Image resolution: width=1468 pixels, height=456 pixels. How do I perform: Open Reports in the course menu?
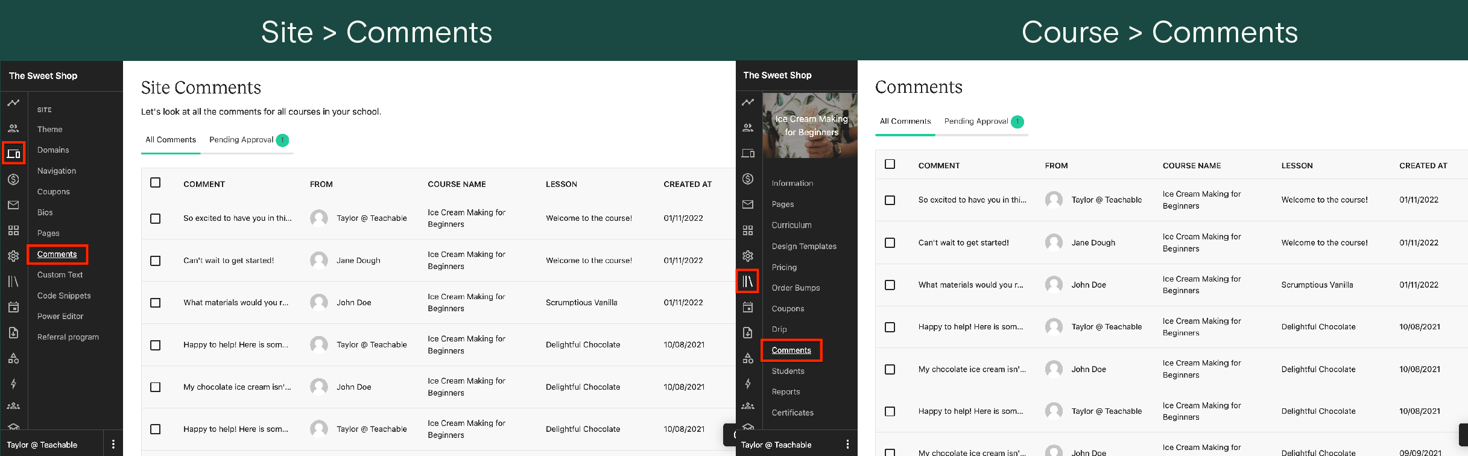click(786, 391)
